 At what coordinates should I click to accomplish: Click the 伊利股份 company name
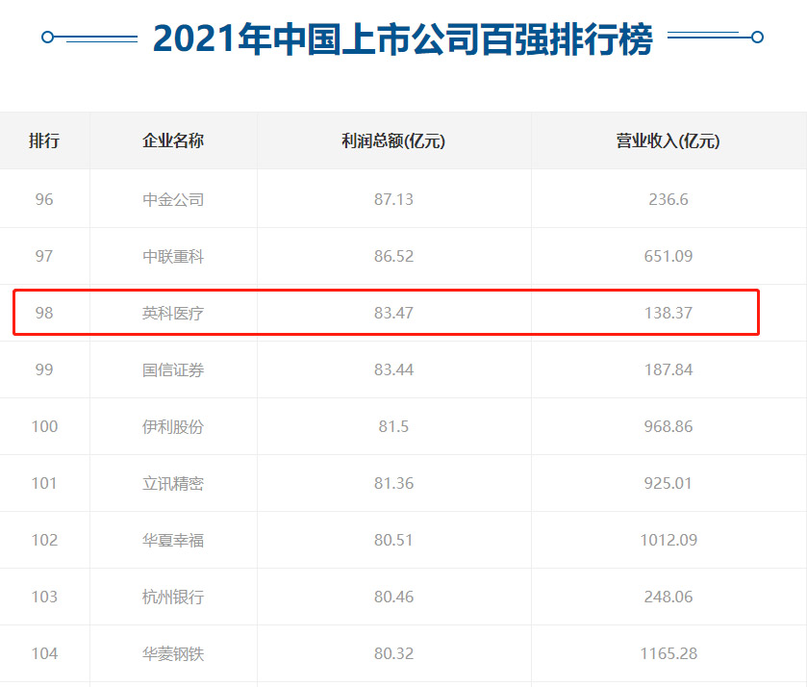pyautogui.click(x=173, y=426)
